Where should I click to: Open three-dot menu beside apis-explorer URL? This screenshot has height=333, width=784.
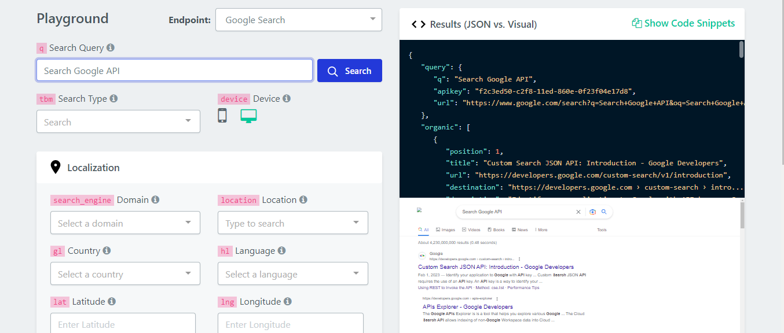click(497, 298)
